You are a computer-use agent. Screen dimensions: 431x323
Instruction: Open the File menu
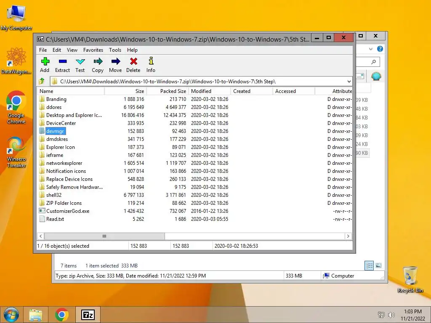pos(43,50)
